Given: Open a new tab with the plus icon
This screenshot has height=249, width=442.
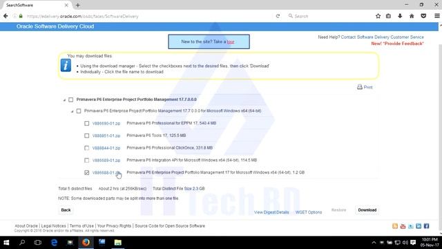Looking at the screenshot, I should pos(78,5).
